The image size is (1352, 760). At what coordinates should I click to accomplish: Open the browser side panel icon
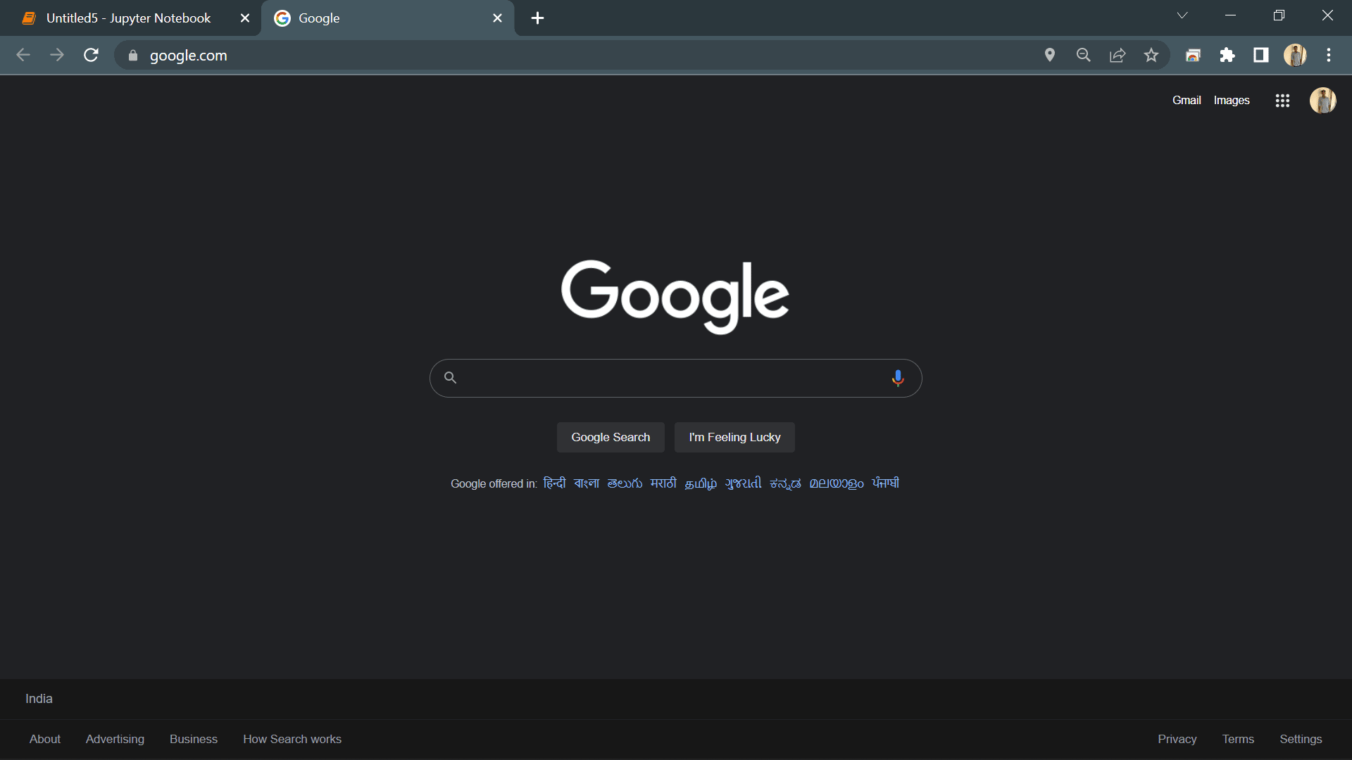(1260, 55)
